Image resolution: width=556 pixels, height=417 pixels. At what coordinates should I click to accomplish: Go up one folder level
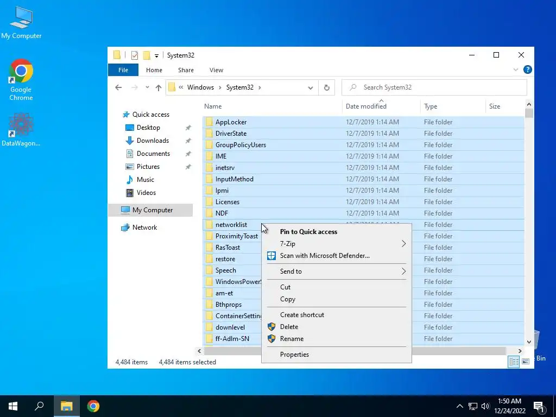(158, 87)
